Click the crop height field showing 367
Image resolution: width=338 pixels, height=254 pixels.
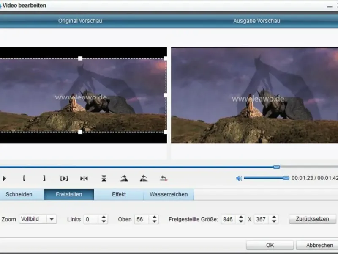tap(262, 219)
